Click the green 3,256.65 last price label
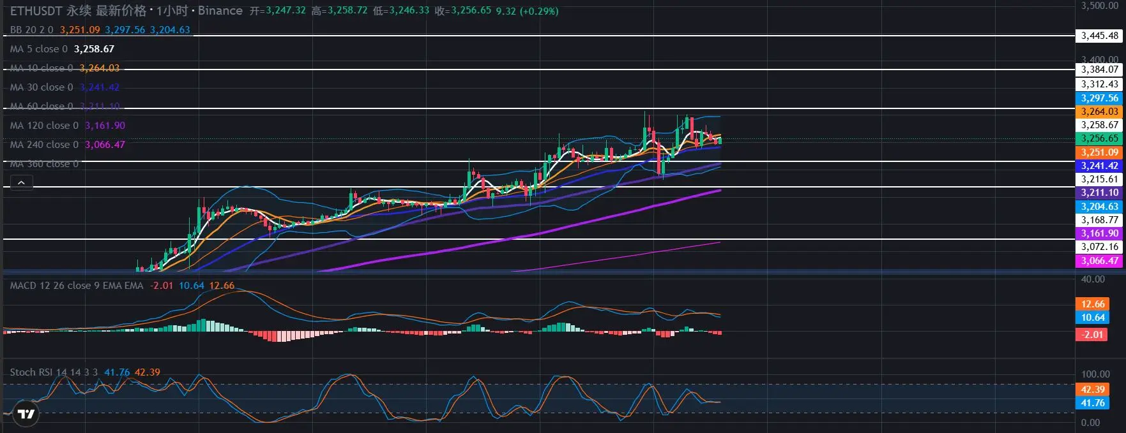Screen dimensions: 1126x433 [1099, 138]
